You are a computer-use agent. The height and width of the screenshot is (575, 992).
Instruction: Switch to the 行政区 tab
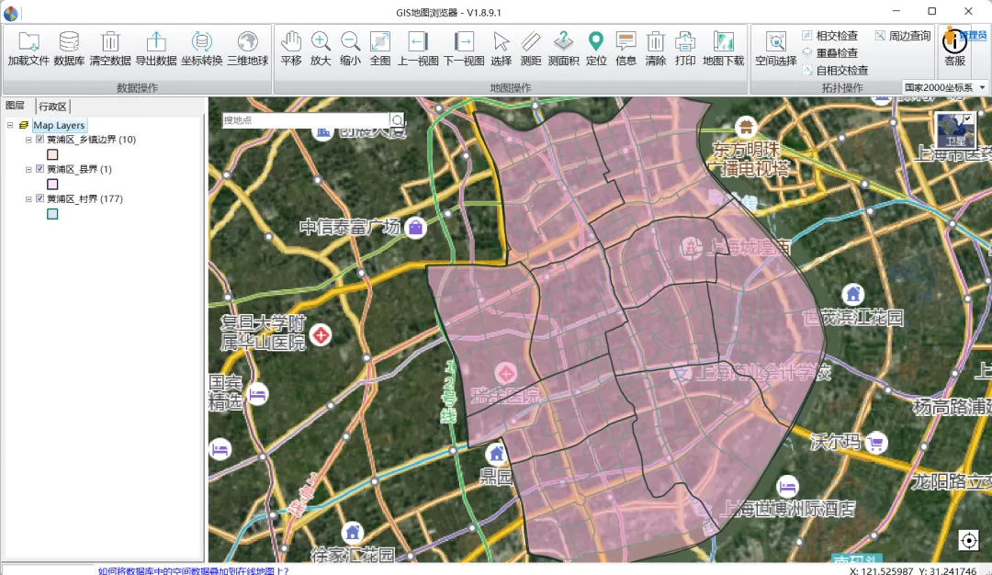tap(52, 107)
